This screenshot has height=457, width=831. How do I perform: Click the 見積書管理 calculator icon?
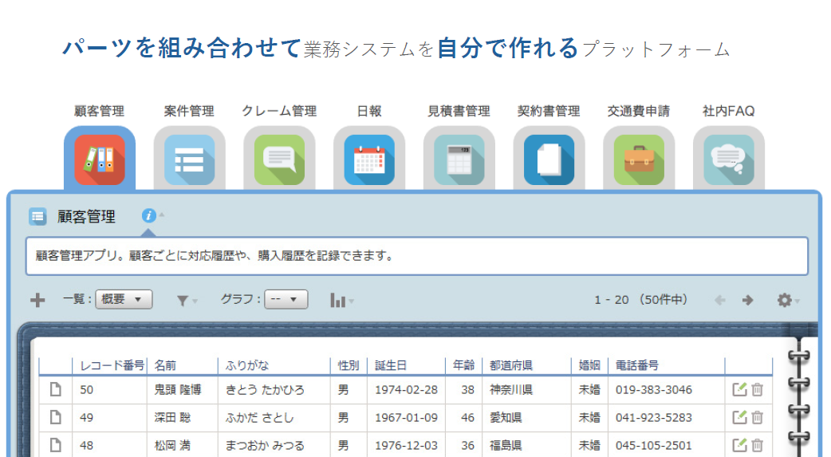459,160
